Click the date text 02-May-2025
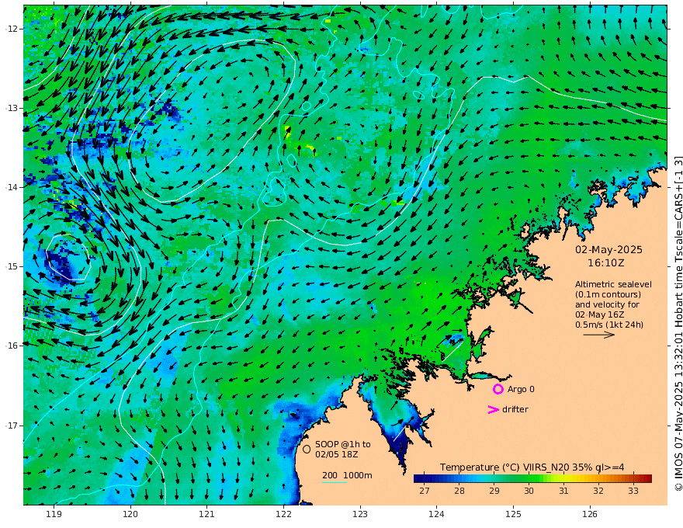Screen dimensions: 683x528 [x=608, y=249]
